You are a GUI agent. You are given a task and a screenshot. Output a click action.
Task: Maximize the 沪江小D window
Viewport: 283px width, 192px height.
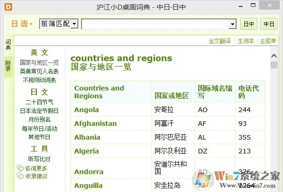tap(253, 5)
